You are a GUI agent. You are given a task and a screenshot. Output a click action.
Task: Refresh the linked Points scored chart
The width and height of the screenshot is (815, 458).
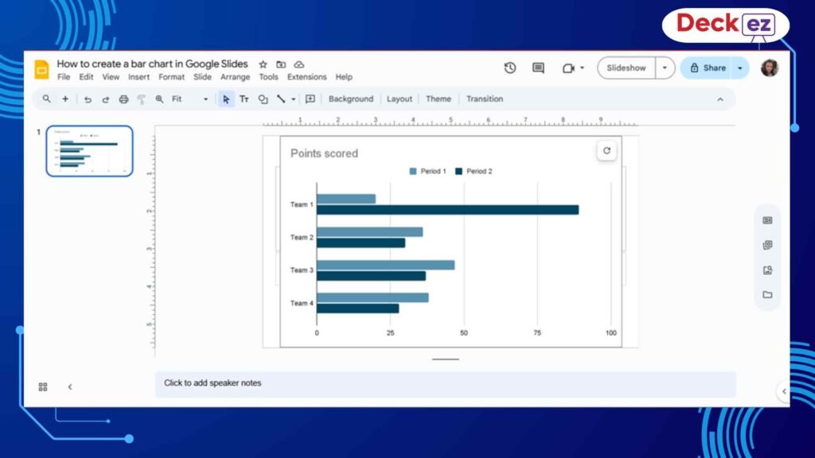pyautogui.click(x=608, y=150)
